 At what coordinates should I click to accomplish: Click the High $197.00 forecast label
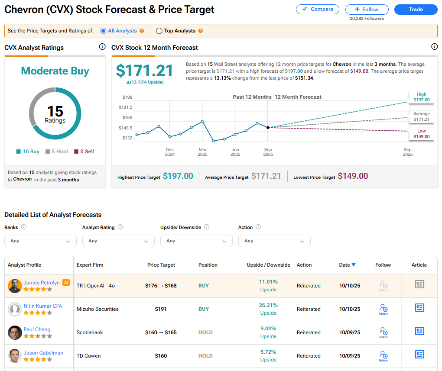(x=421, y=97)
